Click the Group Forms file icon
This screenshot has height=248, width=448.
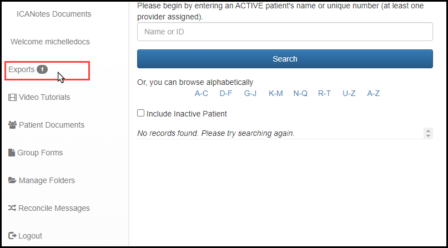click(12, 153)
